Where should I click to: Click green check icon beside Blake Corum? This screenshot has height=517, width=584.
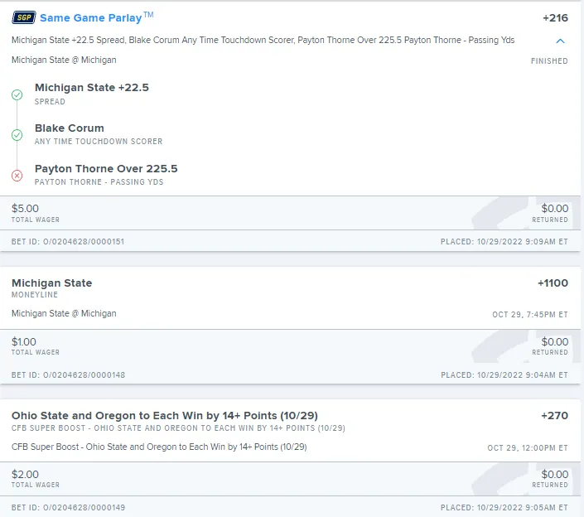[17, 135]
